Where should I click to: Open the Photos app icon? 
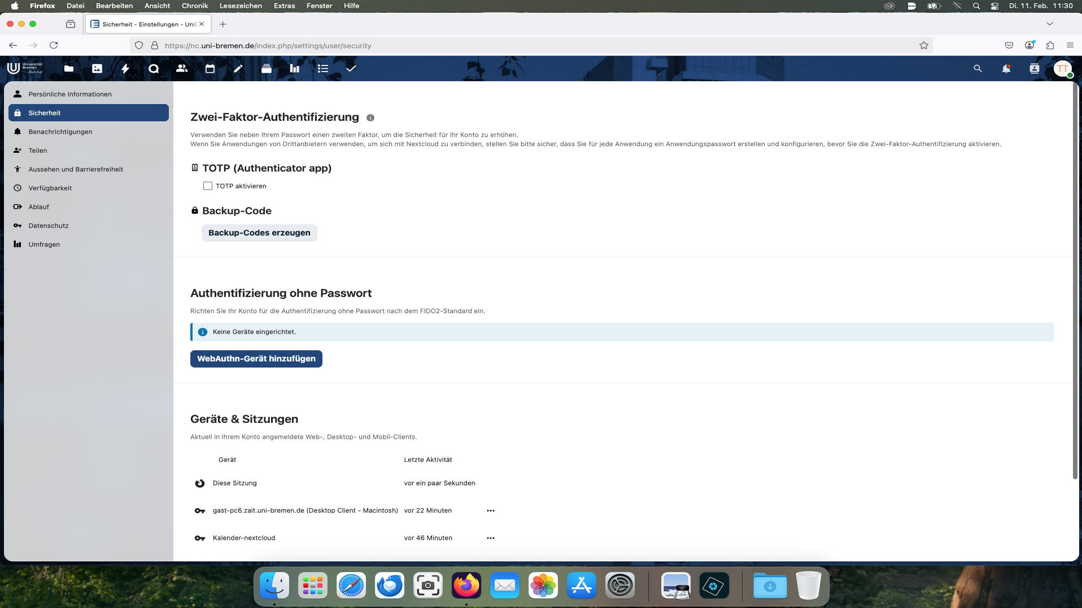(x=97, y=68)
